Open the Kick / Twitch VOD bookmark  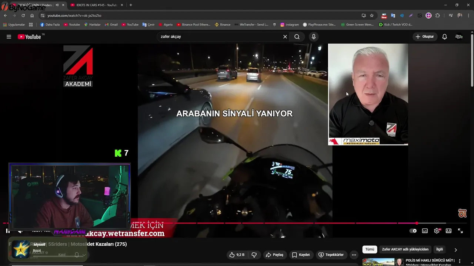(395, 25)
